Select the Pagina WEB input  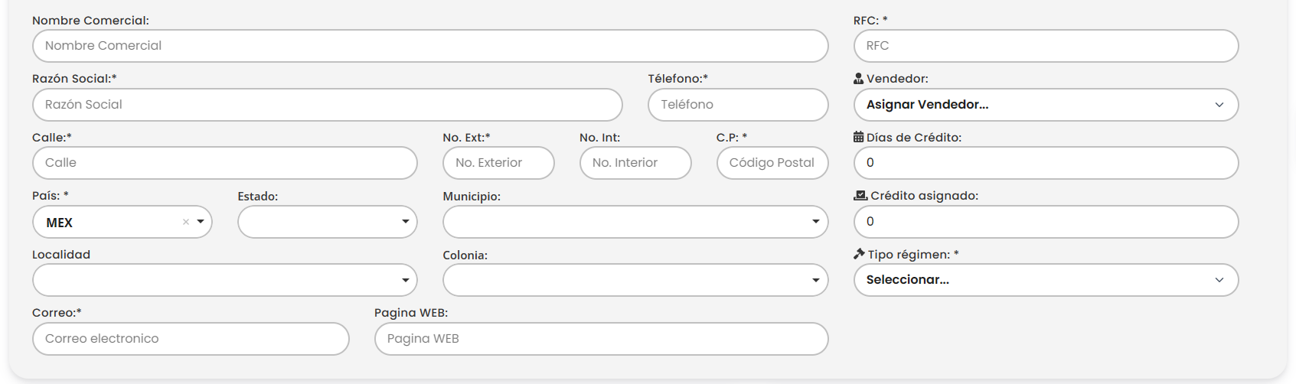(x=601, y=339)
